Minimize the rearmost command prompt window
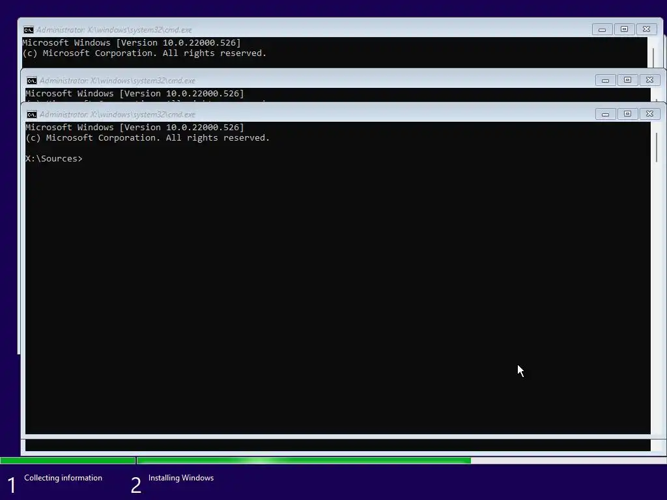667x500 pixels. 602,29
